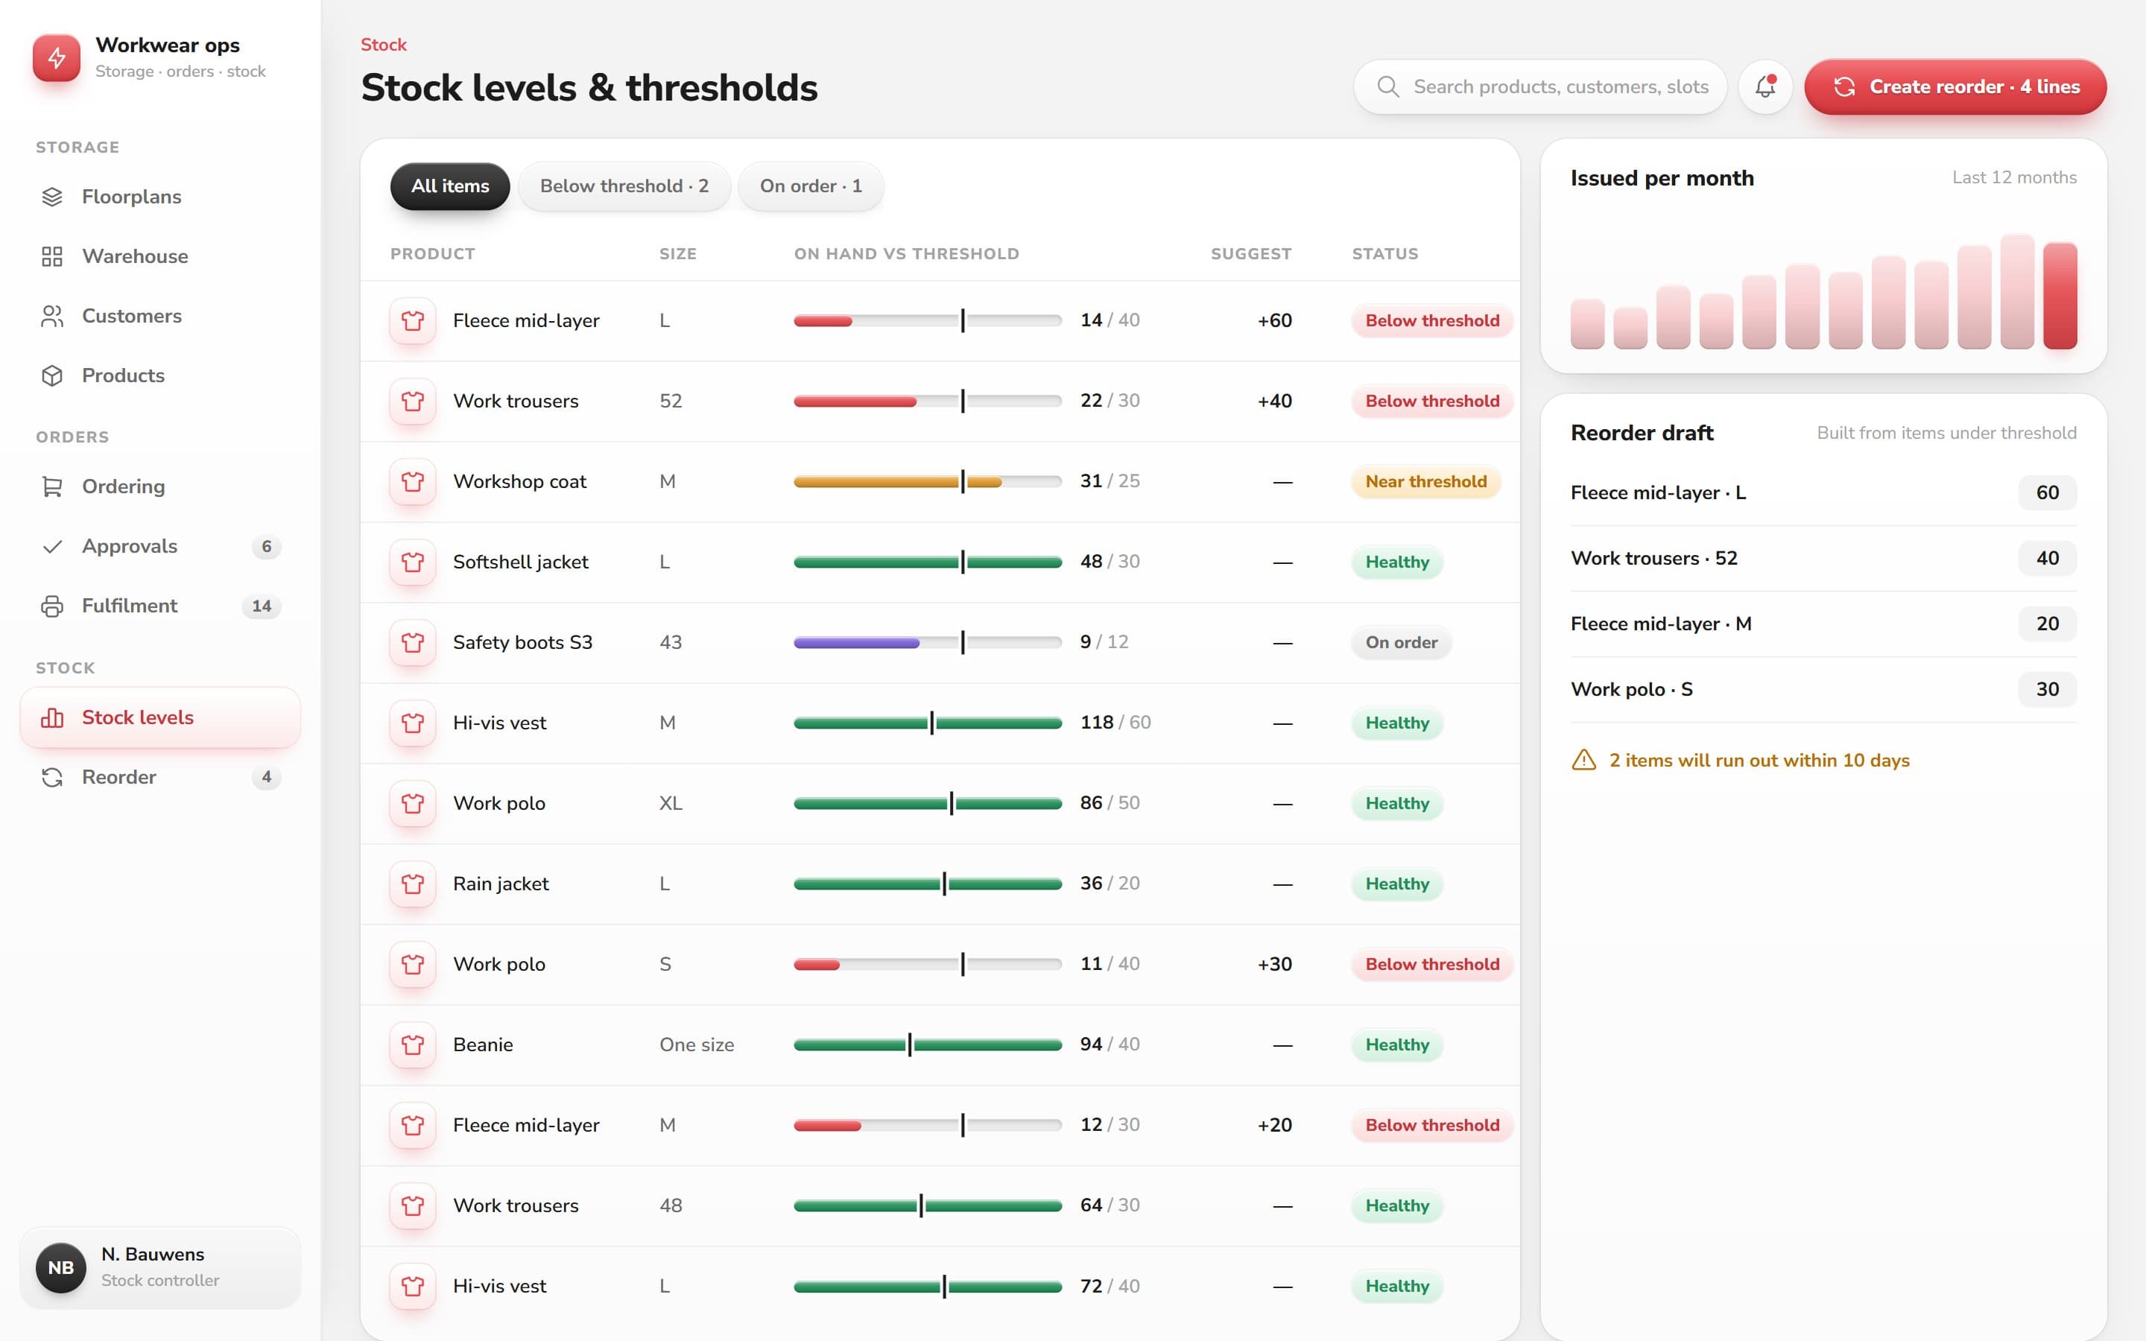Switch to Below threshold · 2 tab
The image size is (2146, 1341).
coord(624,186)
